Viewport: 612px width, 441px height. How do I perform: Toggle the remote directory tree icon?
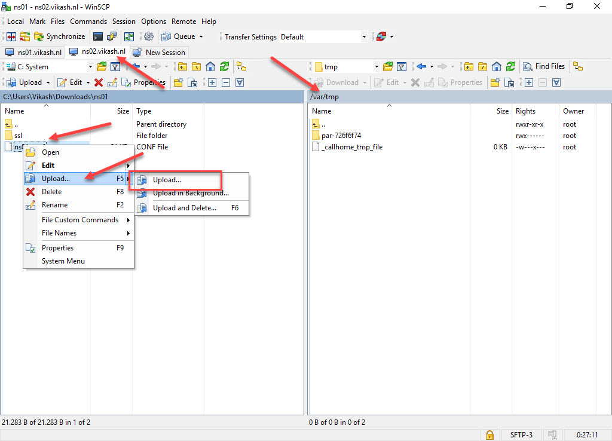click(x=578, y=67)
